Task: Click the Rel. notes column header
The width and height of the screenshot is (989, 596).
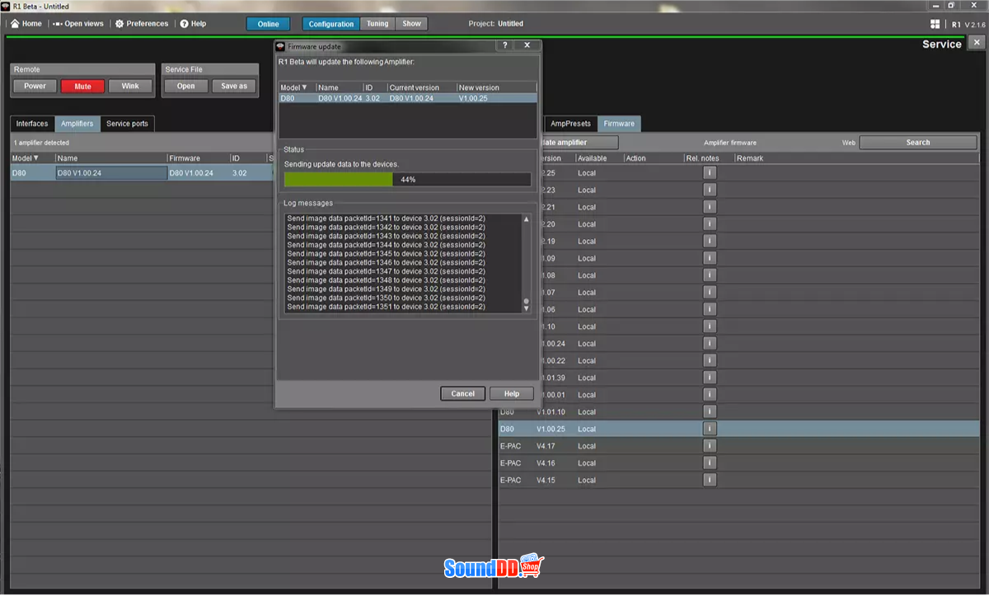Action: pos(708,158)
